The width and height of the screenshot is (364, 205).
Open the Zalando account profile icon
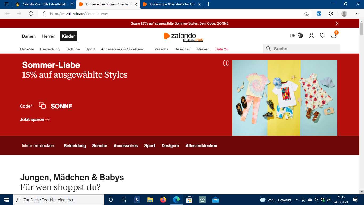pyautogui.click(x=312, y=35)
